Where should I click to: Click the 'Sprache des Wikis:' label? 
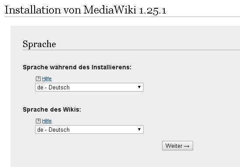click(52, 109)
